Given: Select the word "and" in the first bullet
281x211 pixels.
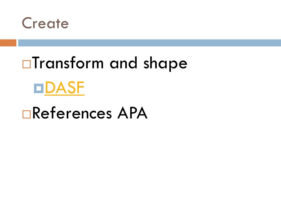Looking at the screenshot, I should click(x=123, y=63).
